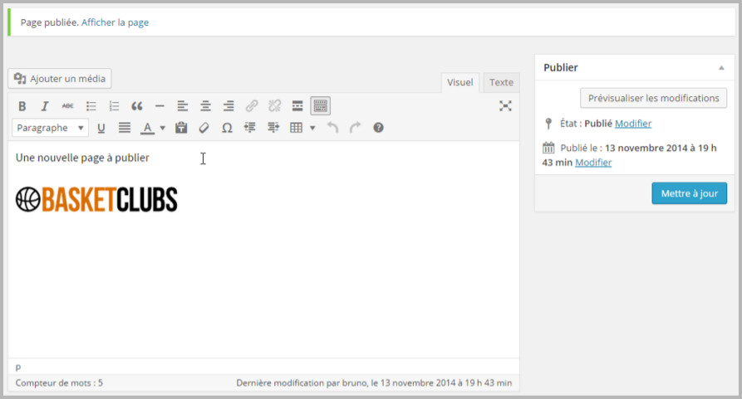Viewport: 742px width, 399px height.
Task: Align text to the right
Action: (x=228, y=106)
